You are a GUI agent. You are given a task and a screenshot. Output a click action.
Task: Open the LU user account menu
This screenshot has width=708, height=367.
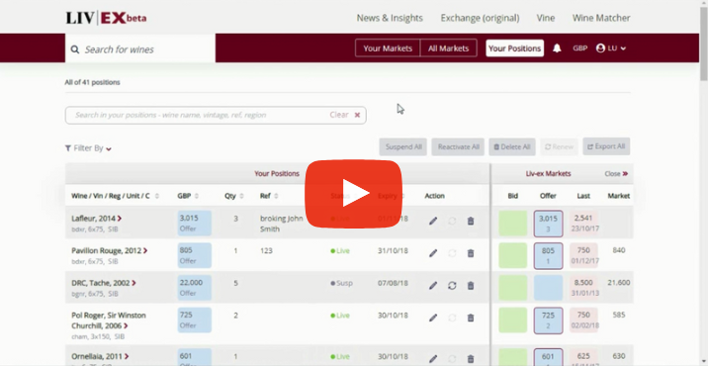611,48
